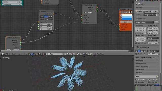Toggle the pin node tree icon
Viewport: 162px width, 91px height.
point(70,54)
